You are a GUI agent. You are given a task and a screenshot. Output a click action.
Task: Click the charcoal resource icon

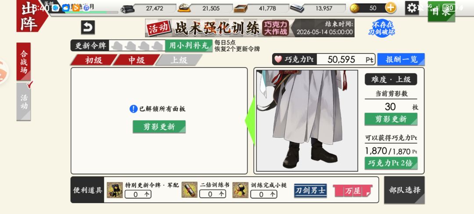[128, 8]
